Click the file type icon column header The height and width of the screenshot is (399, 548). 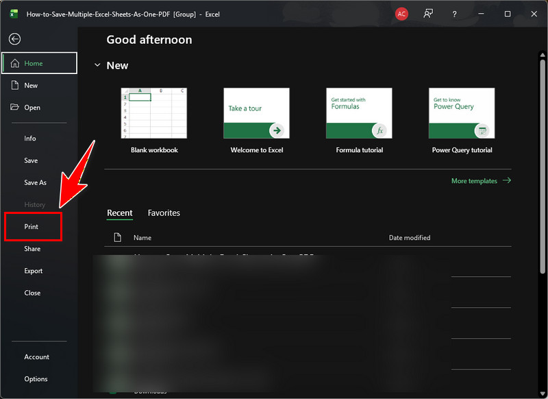click(118, 237)
